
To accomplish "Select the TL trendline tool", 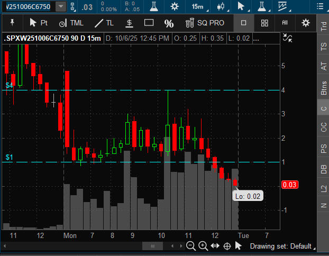I will pyautogui.click(x=104, y=23).
